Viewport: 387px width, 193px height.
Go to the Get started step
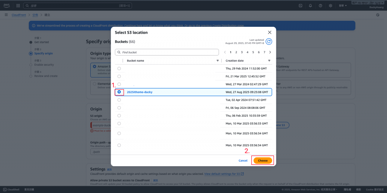coord(42,42)
